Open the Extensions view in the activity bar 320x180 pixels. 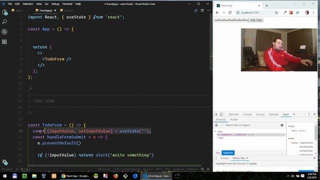[4, 42]
